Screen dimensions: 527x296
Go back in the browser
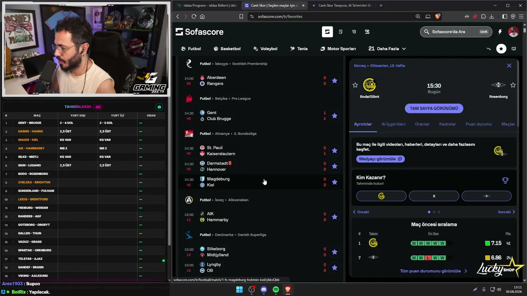point(178,16)
